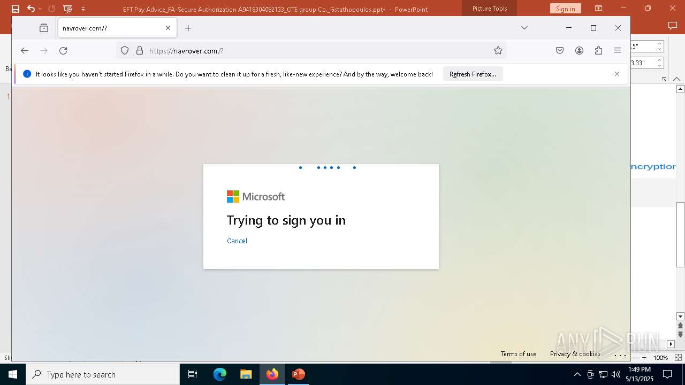
Task: Start slideshow from beginning icon in PowerPoint
Action: click(x=67, y=9)
